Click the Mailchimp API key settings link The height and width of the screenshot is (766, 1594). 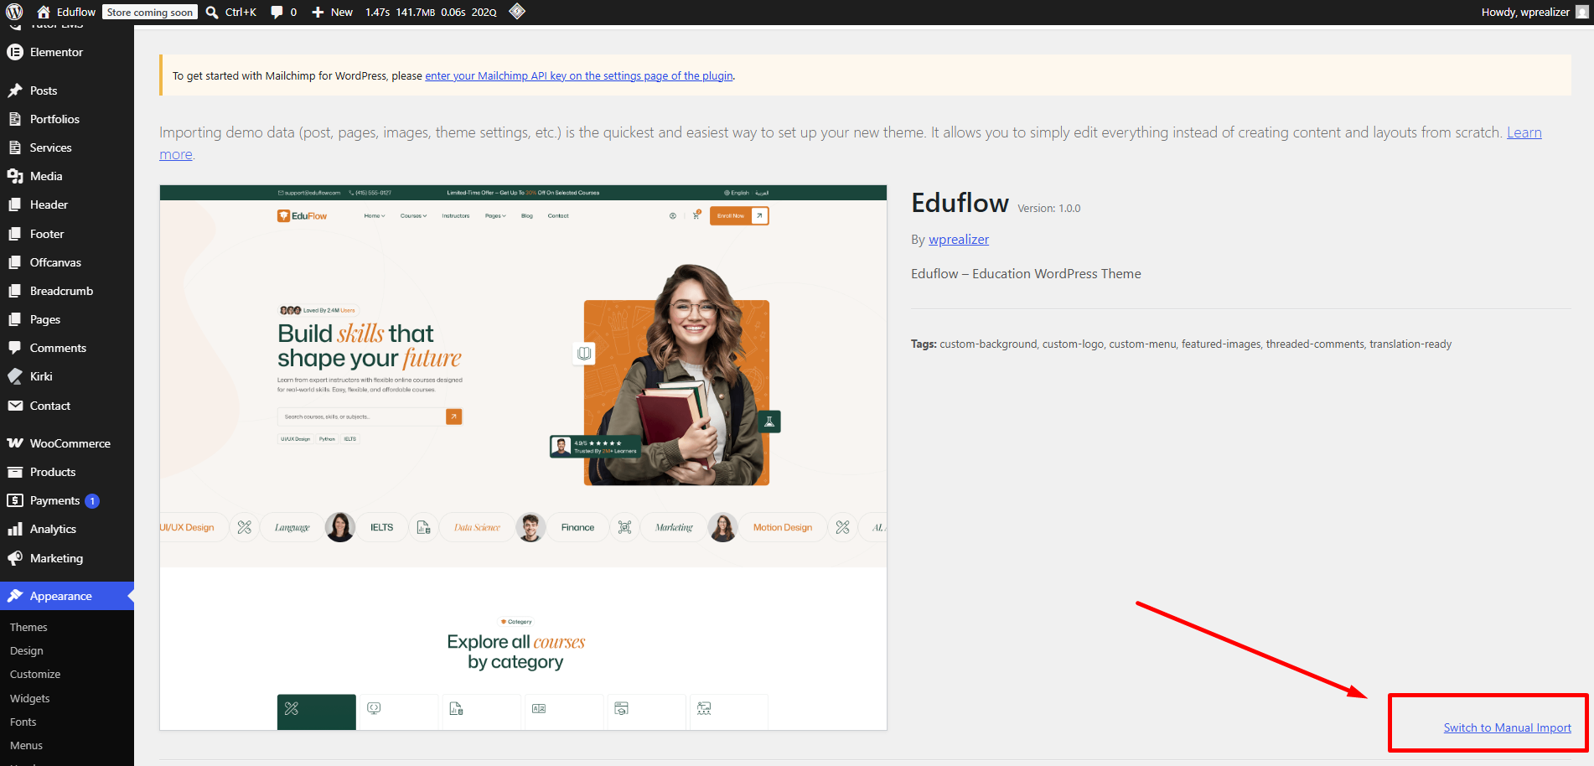pos(579,75)
